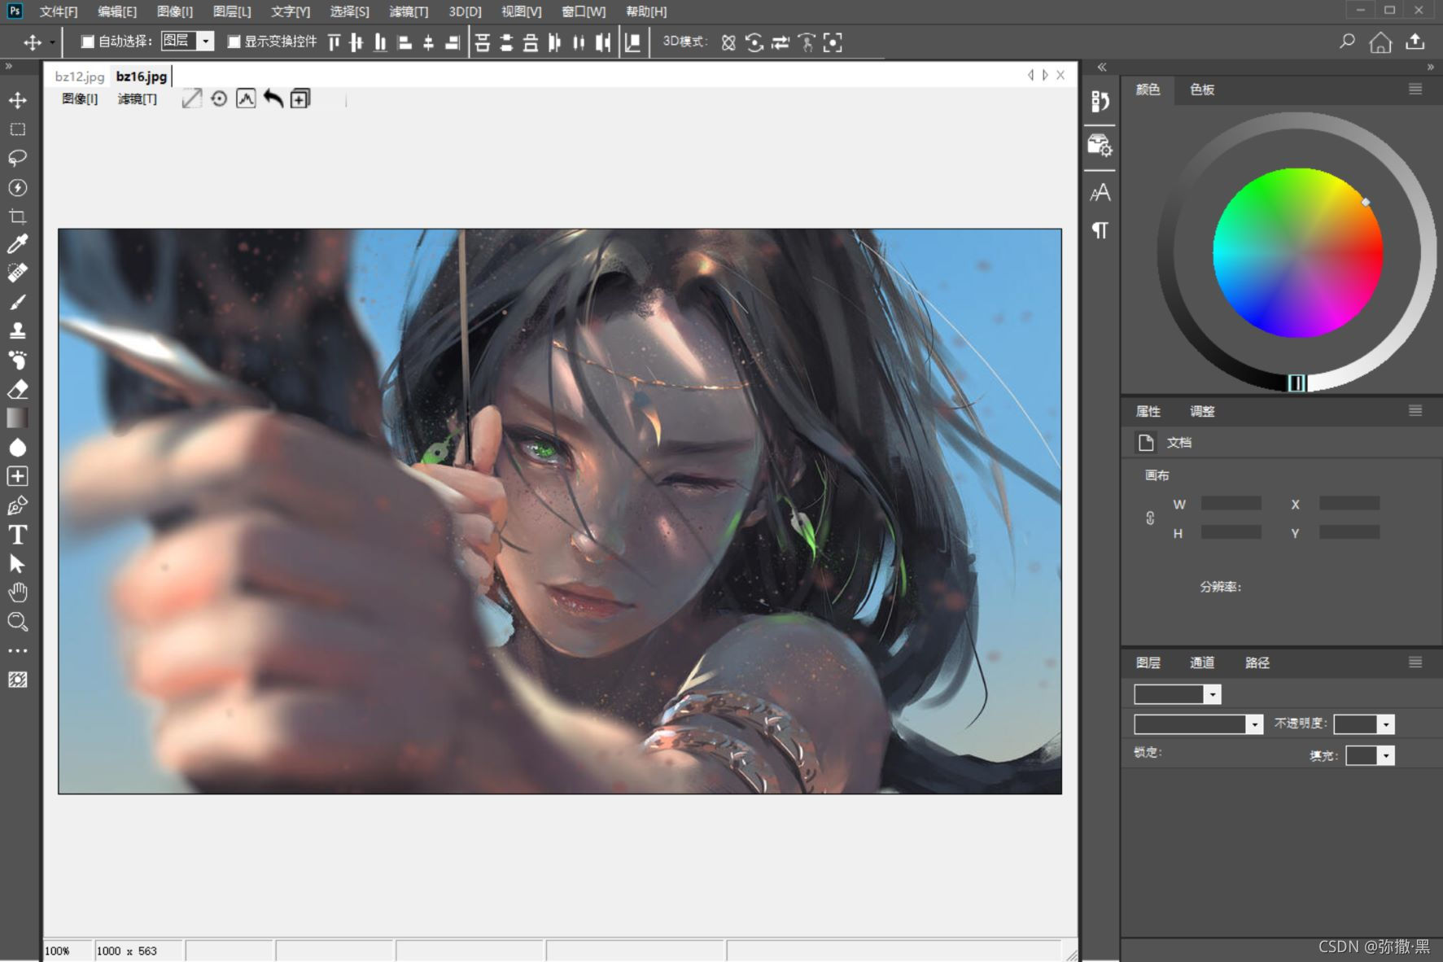The height and width of the screenshot is (962, 1443).
Task: Select the Hand tool
Action: pos(17,593)
